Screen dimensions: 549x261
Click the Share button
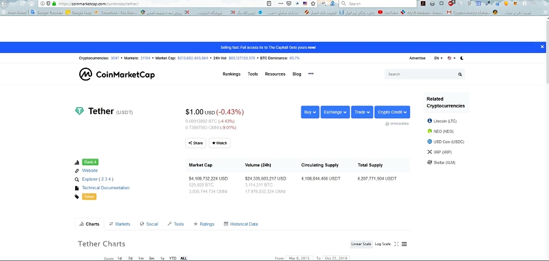tap(196, 143)
